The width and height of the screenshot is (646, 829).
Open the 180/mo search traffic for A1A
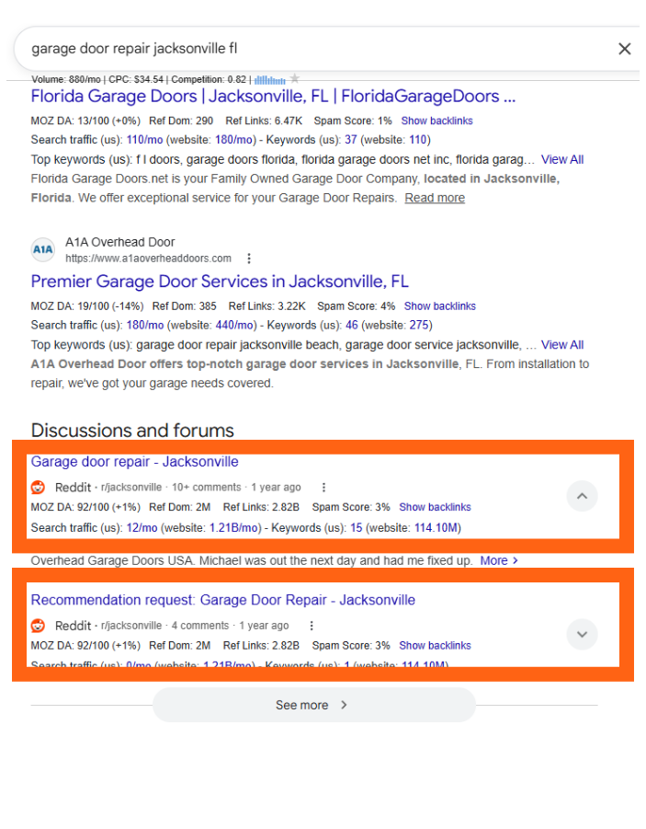point(145,325)
